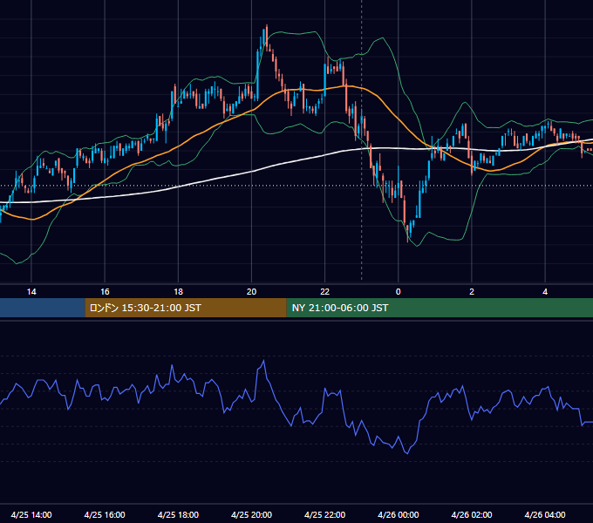Click the 4/26 02:00 date label

pyautogui.click(x=472, y=514)
